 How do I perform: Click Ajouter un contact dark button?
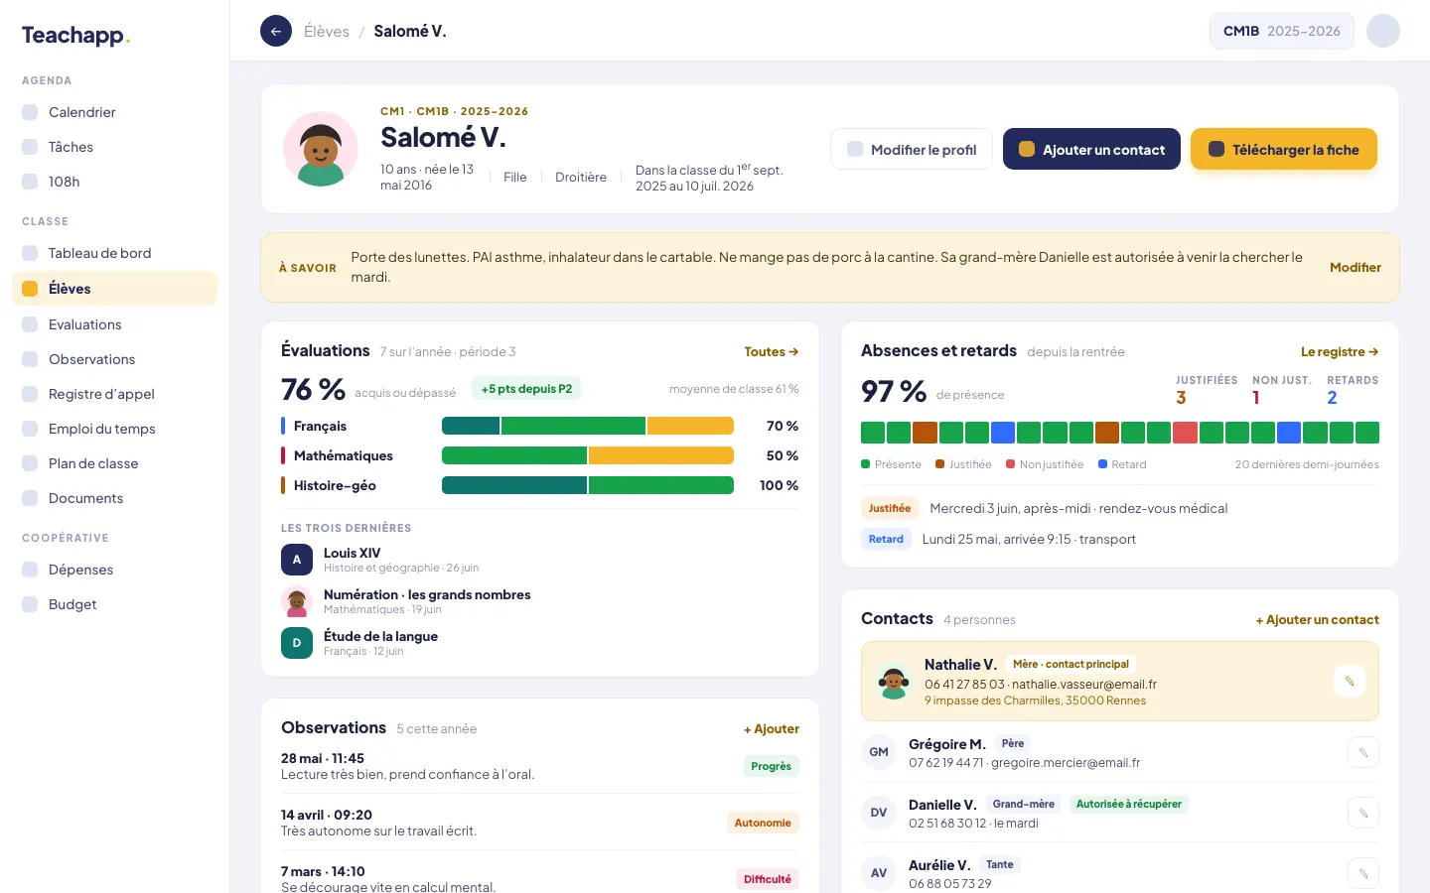click(x=1091, y=149)
